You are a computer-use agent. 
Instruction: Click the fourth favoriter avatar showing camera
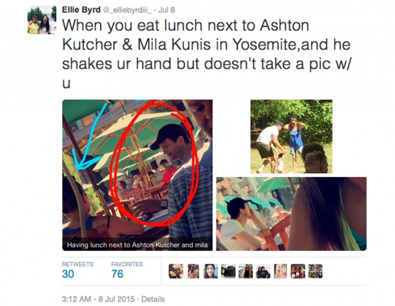[228, 271]
